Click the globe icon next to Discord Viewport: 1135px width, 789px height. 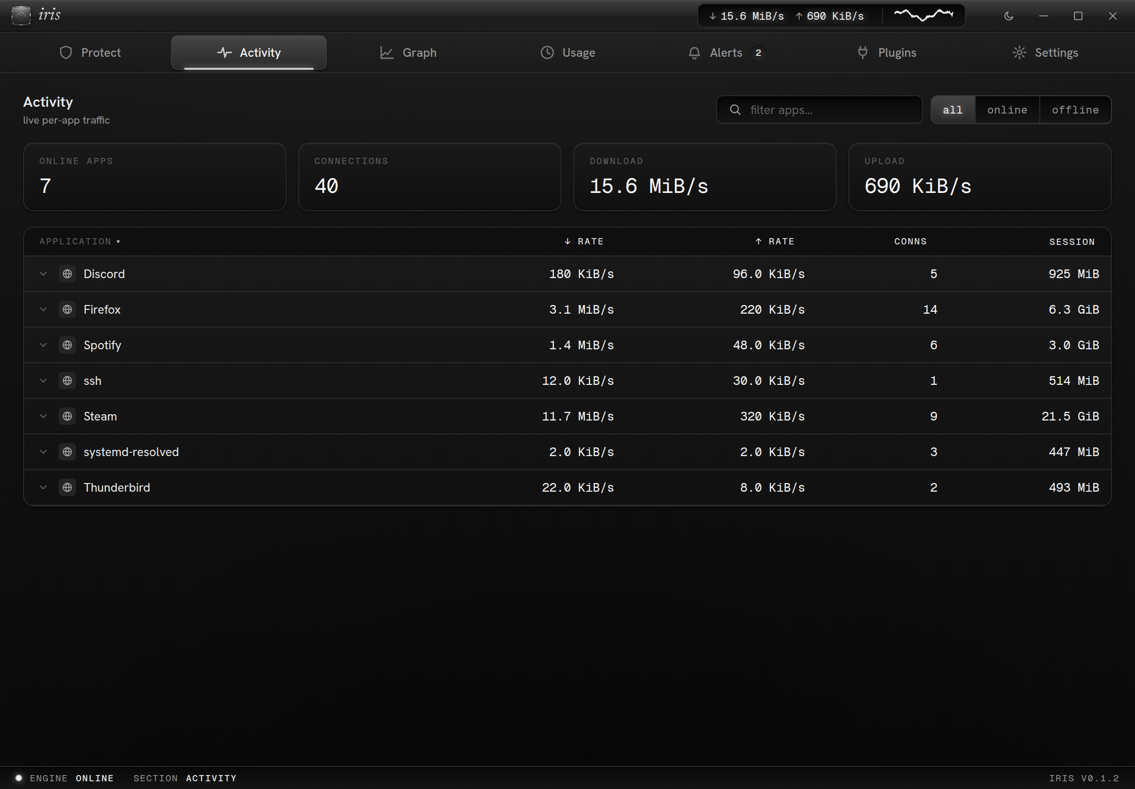click(x=67, y=274)
